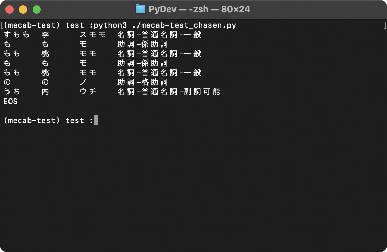Minimize the terminal with yellow button

[x=23, y=10]
